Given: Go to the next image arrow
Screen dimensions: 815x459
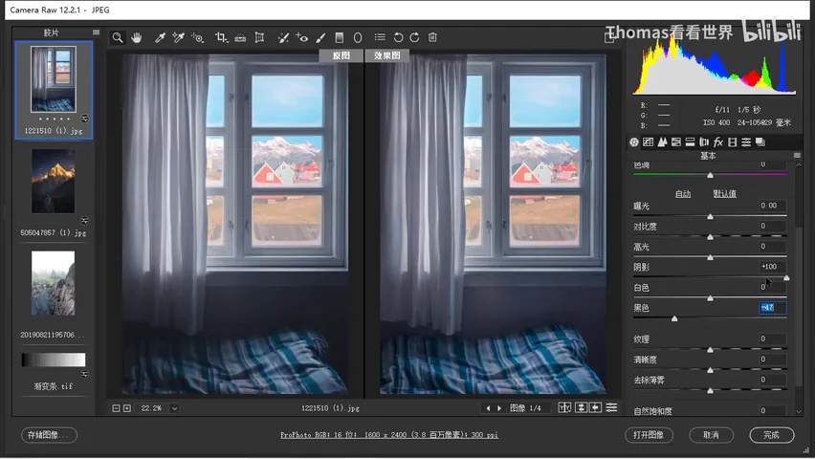Looking at the screenshot, I should click(499, 408).
